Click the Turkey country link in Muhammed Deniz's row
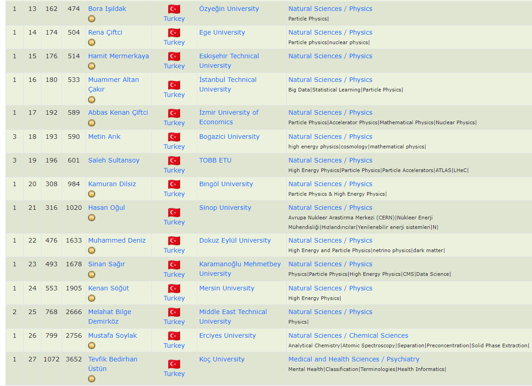The width and height of the screenshot is (532, 386). tap(174, 250)
